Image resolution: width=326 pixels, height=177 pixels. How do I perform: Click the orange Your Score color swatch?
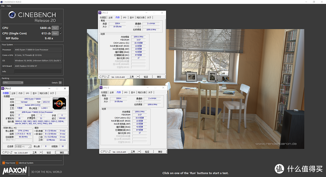[x=4, y=163]
